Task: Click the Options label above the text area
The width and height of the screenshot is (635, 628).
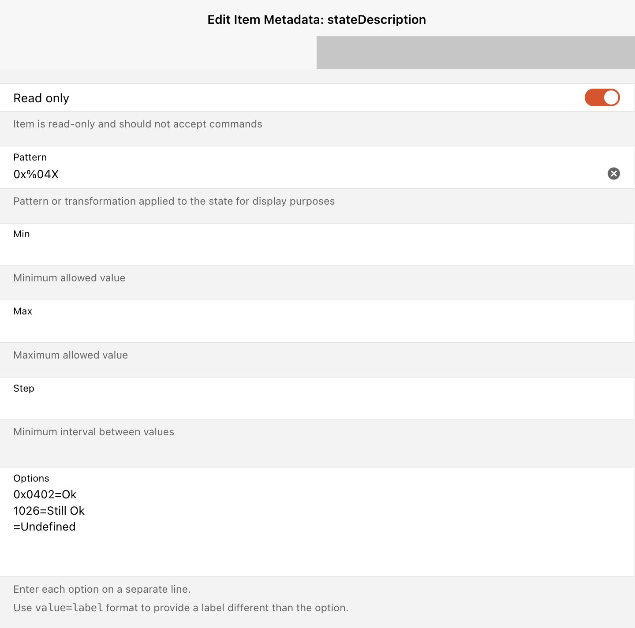Action: [31, 478]
